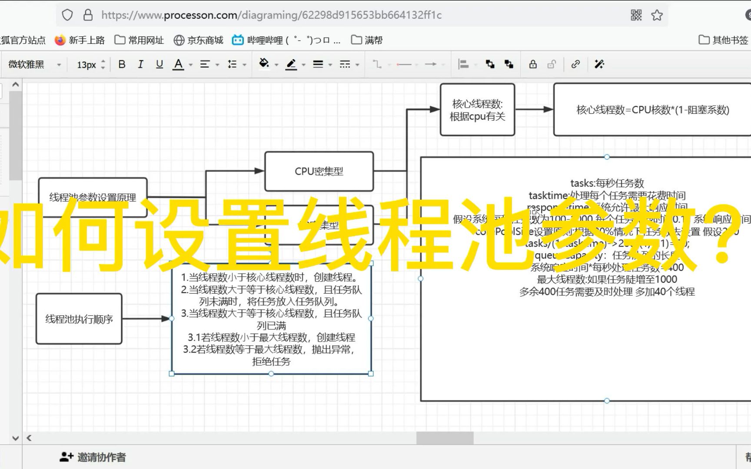
Task: Click the canvas scroll down arrow
Action: click(16, 438)
